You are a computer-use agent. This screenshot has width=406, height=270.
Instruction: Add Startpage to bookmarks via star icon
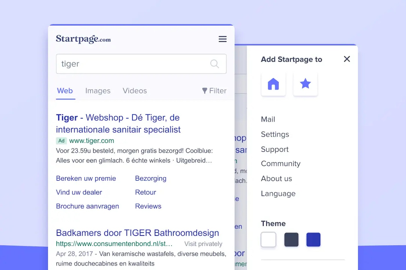[x=305, y=84]
